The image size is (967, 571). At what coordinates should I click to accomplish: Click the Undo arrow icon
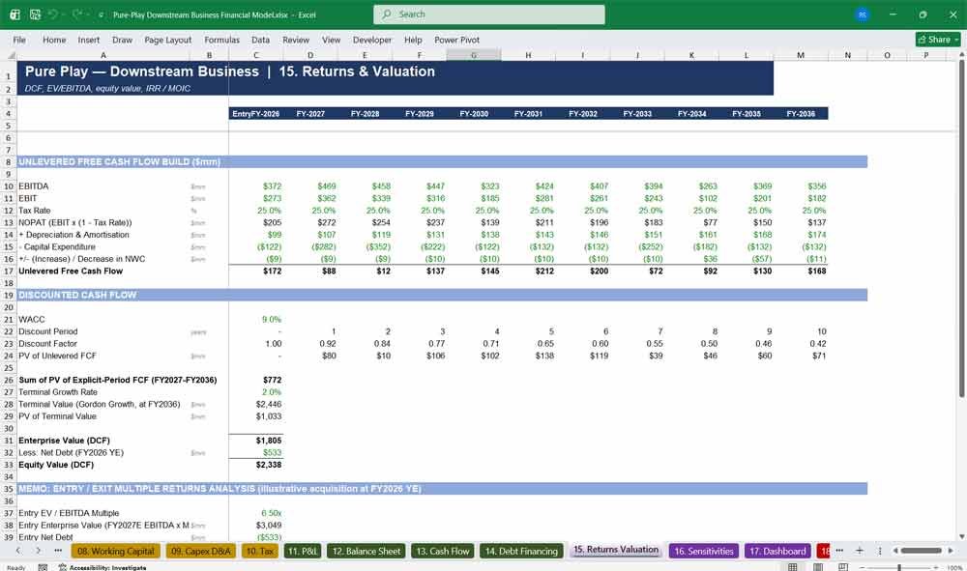(x=53, y=14)
